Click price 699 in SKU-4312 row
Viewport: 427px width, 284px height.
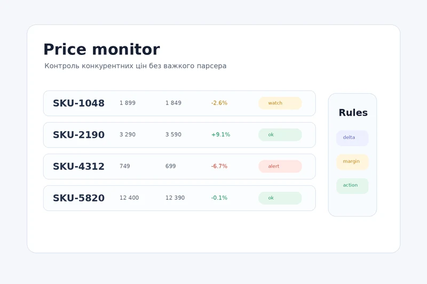(171, 166)
